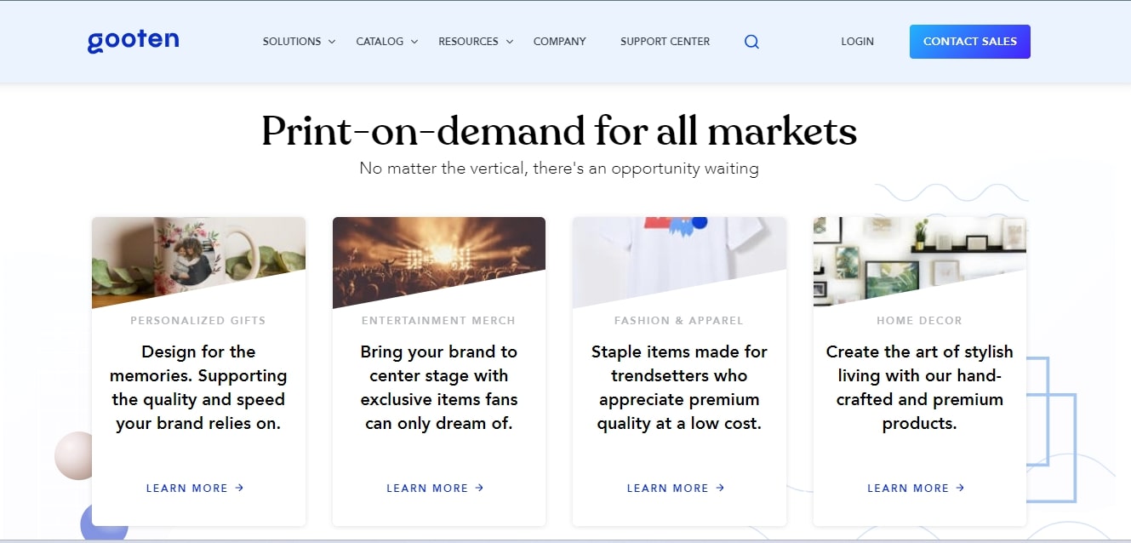Screen dimensions: 1131x543
Task: Click the arrow icon after Fashion & Apparel Learn More
Action: (x=720, y=488)
